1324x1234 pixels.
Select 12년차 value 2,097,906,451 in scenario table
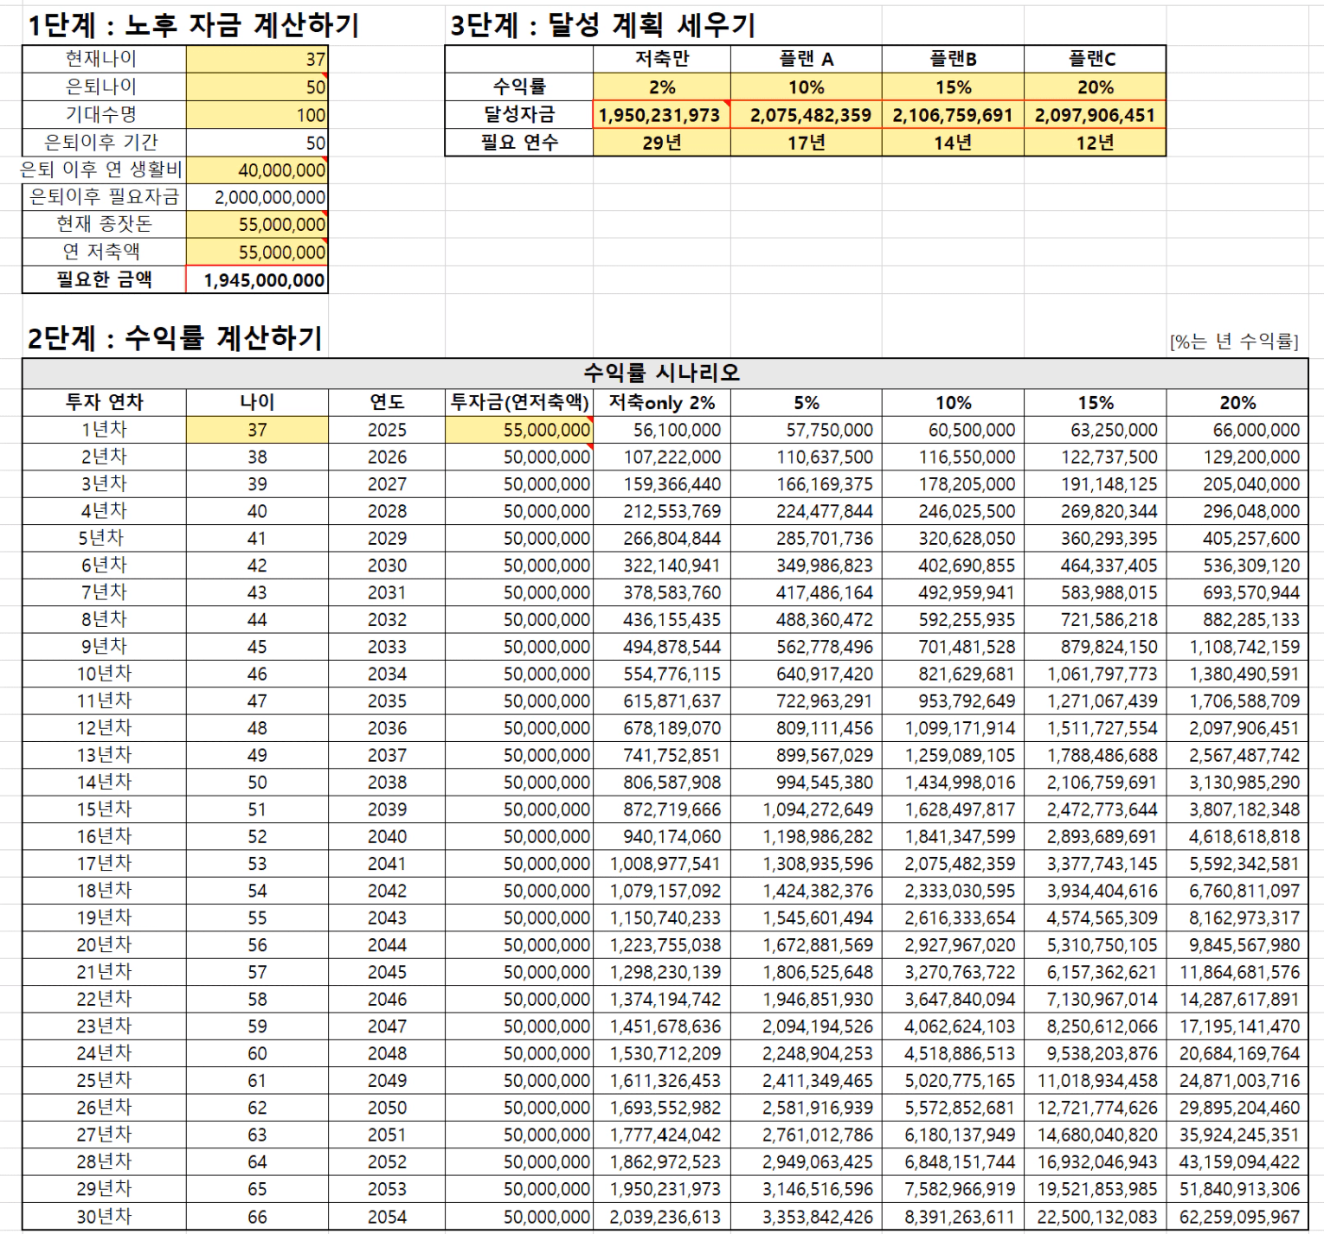(1237, 728)
